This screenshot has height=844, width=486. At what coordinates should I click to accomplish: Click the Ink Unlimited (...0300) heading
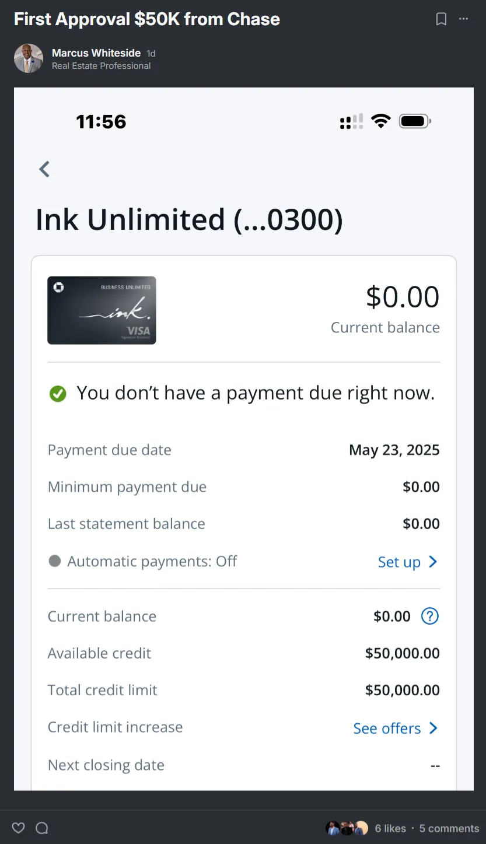pos(189,220)
